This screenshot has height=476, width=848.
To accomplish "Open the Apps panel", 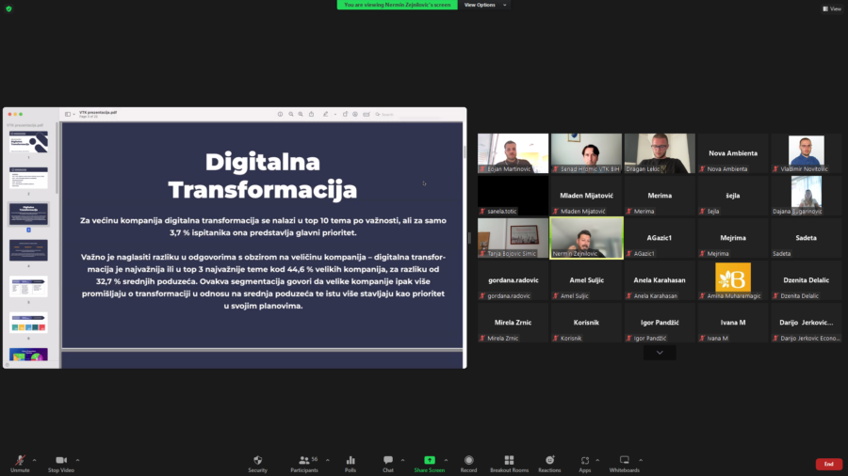I will 584,463.
